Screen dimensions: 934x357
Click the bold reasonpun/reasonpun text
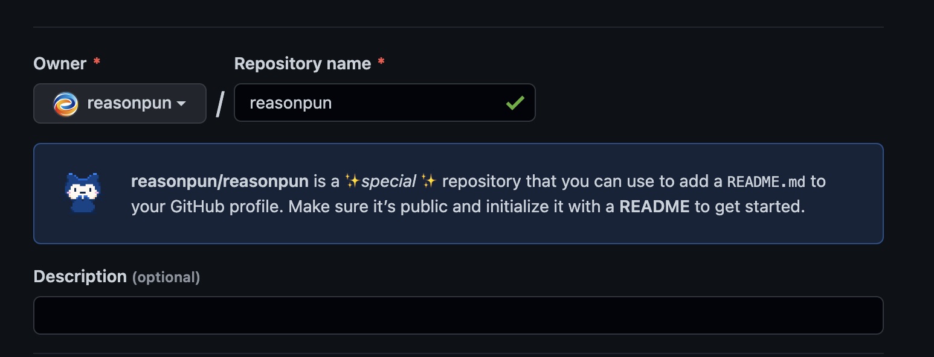[220, 181]
